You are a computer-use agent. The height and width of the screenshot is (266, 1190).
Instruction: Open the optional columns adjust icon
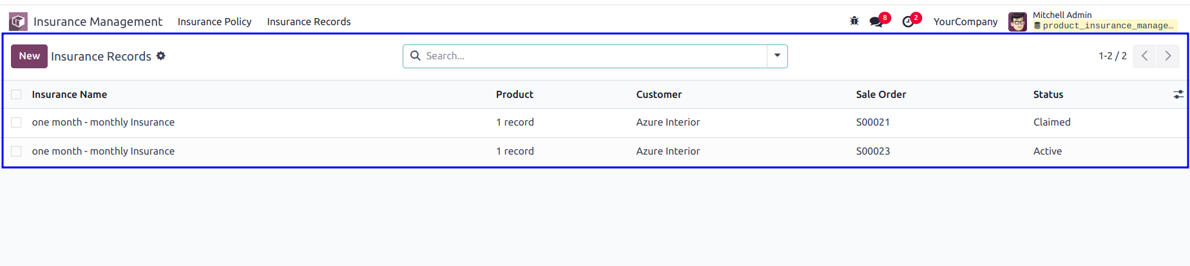point(1178,95)
